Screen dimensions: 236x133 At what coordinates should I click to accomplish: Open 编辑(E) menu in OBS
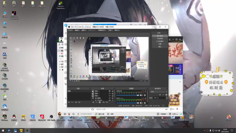coord(77,30)
